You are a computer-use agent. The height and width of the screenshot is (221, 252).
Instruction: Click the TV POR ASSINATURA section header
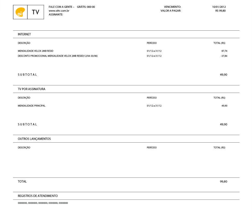(31, 89)
